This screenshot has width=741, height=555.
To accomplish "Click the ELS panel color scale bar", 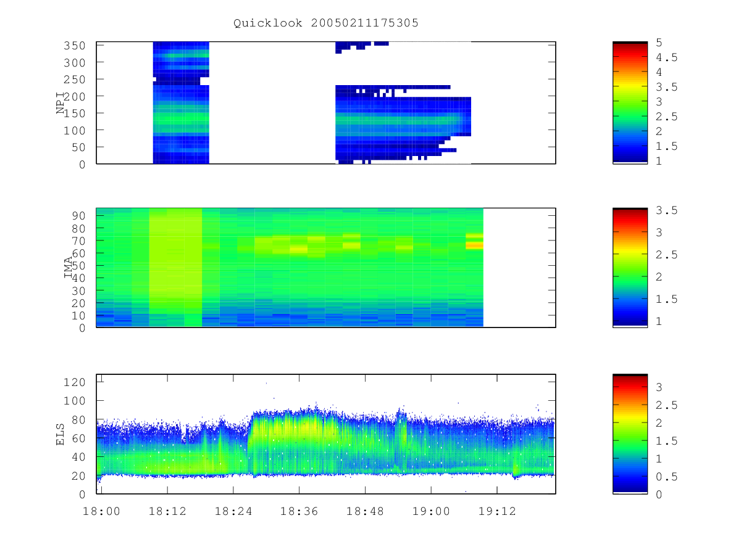I will pos(630,434).
